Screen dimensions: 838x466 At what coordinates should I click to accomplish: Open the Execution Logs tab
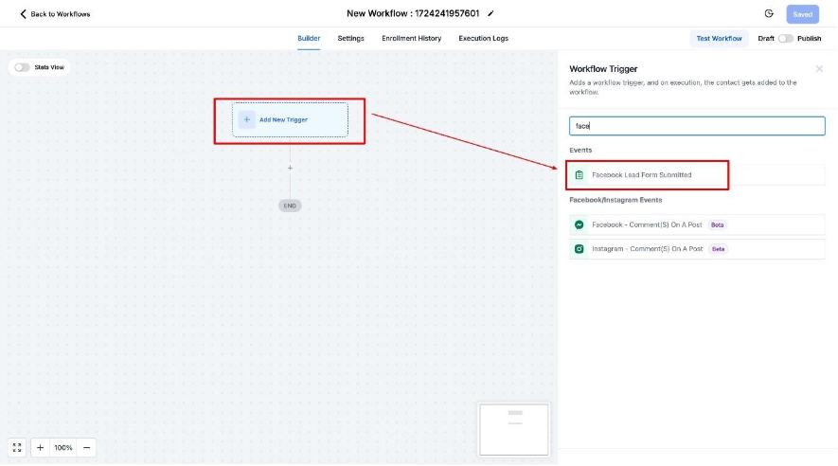[x=483, y=39]
